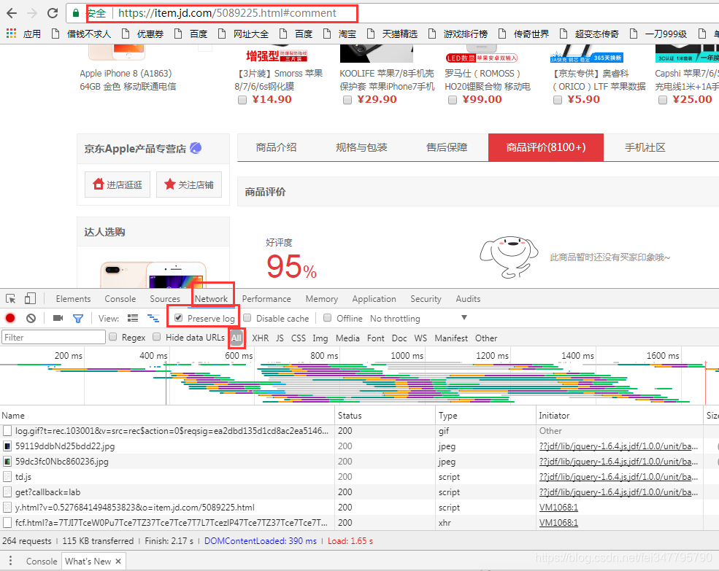Toggle the network filter funnel icon
The image size is (719, 571).
(78, 319)
